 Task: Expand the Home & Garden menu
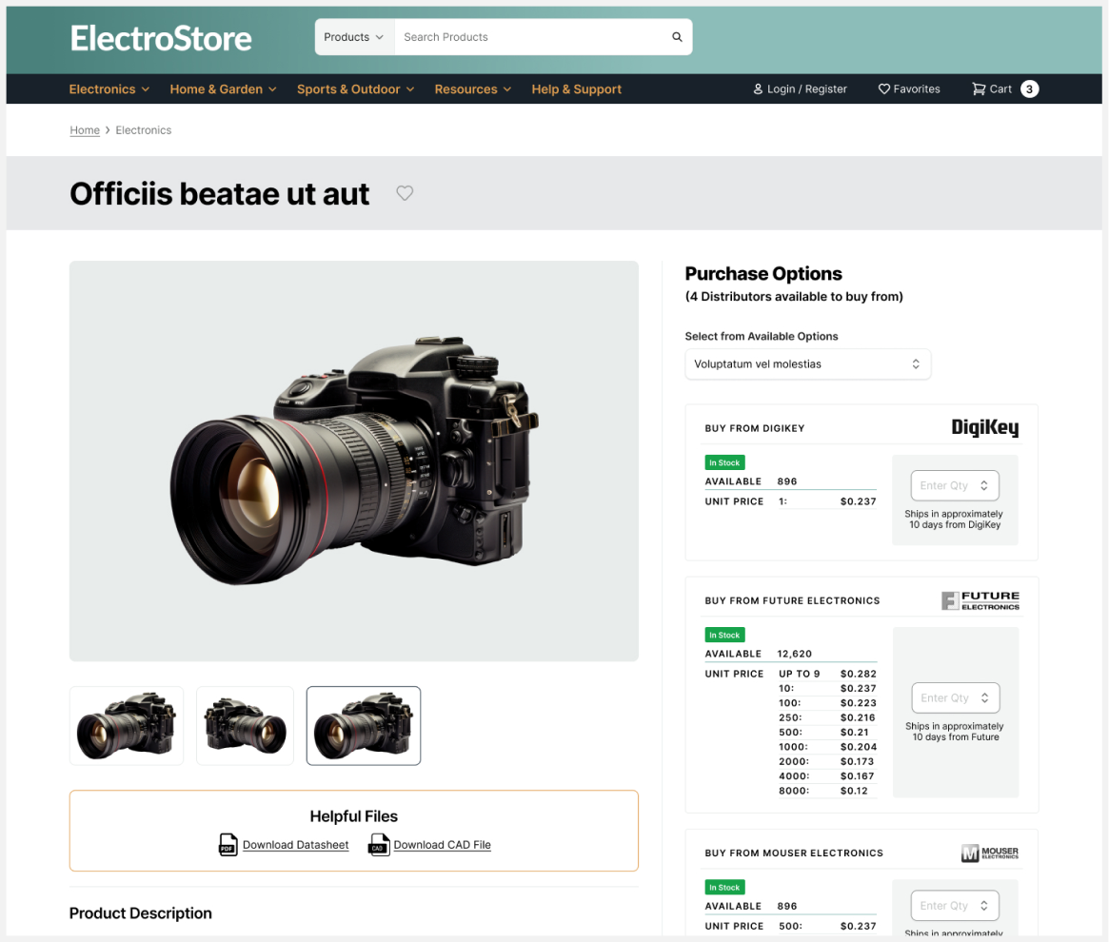click(217, 88)
